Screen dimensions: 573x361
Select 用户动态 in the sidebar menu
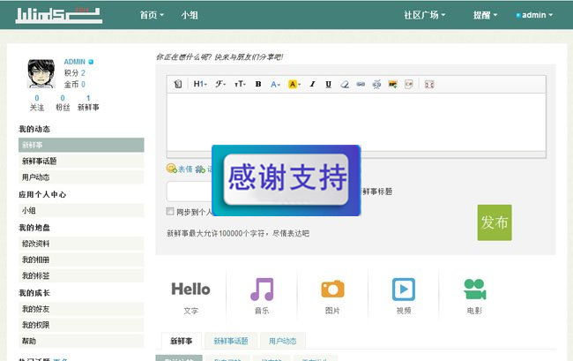click(81, 177)
